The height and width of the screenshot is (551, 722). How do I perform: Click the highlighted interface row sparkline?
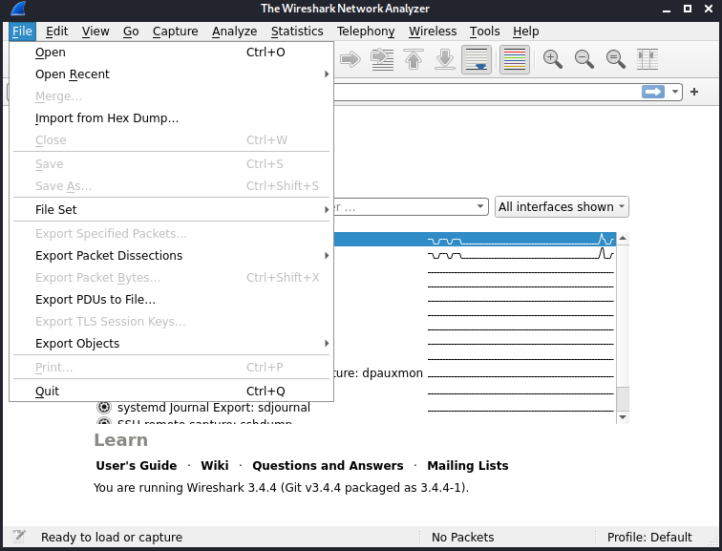click(520, 240)
